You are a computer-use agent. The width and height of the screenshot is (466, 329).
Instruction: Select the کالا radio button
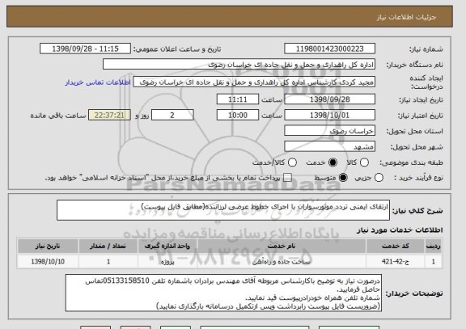pyautogui.click(x=364, y=162)
